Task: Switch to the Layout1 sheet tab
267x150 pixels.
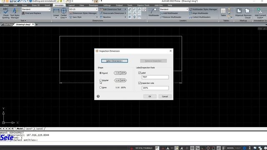Action: click(29, 129)
